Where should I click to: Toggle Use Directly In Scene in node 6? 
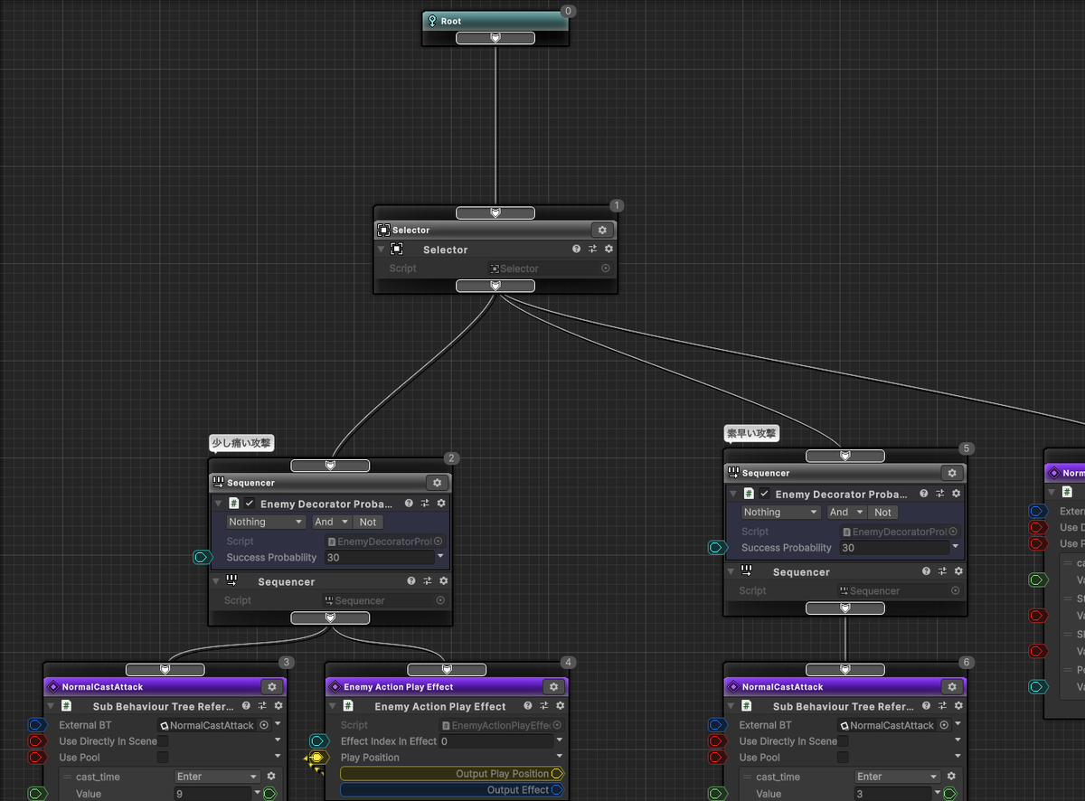click(x=843, y=741)
